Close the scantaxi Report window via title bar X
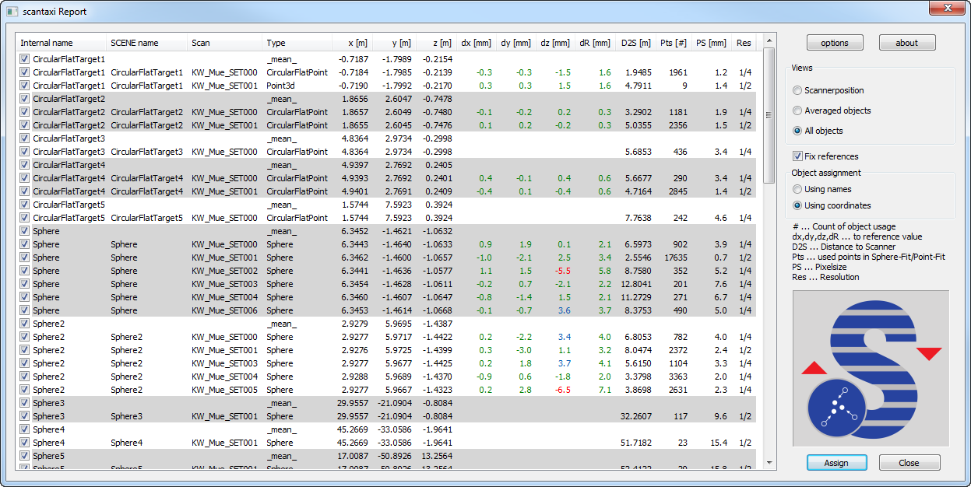This screenshot has width=971, height=487. 948,8
